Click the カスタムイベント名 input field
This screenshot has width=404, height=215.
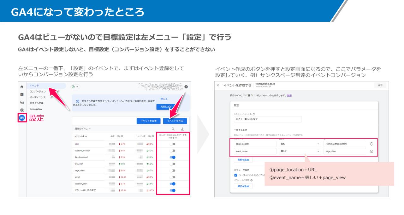pyautogui.click(x=268, y=119)
